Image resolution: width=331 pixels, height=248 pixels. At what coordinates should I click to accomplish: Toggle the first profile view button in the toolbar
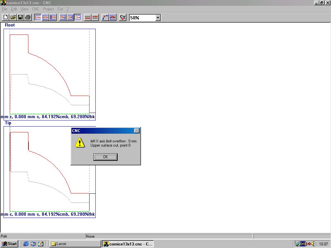(38, 17)
